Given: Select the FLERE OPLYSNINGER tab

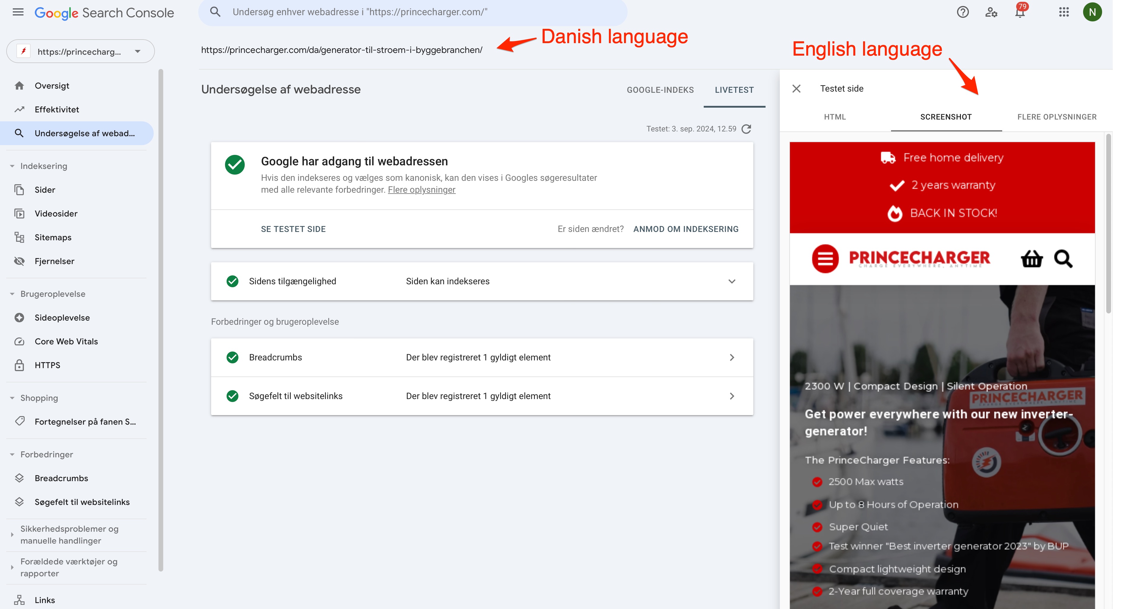Looking at the screenshot, I should 1056,117.
